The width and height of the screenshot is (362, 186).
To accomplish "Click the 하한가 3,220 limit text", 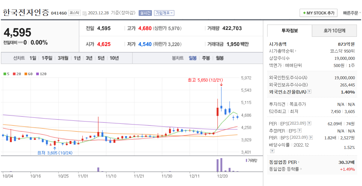I will click(x=167, y=44).
